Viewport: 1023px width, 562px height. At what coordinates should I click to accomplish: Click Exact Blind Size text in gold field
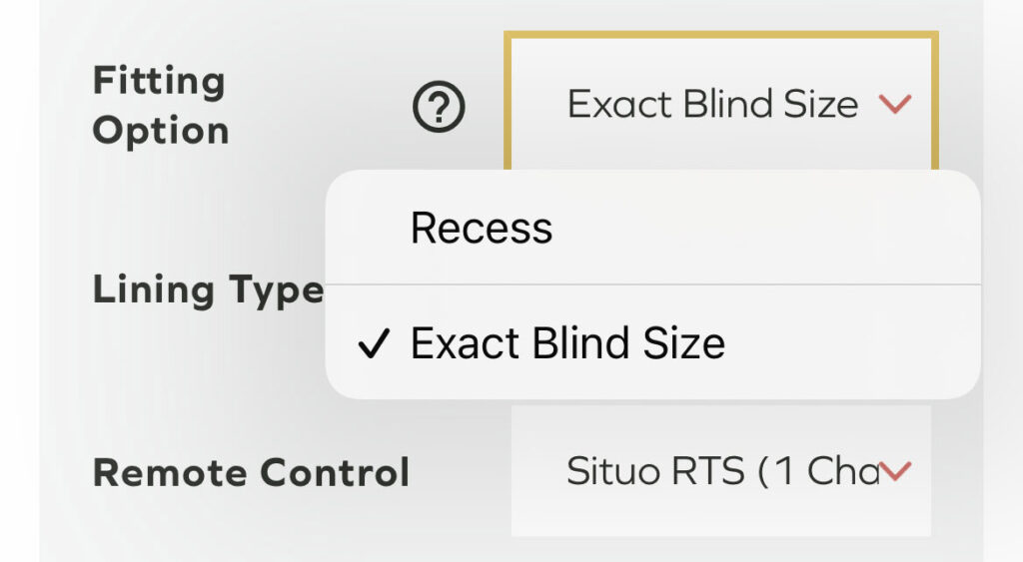[x=712, y=104]
